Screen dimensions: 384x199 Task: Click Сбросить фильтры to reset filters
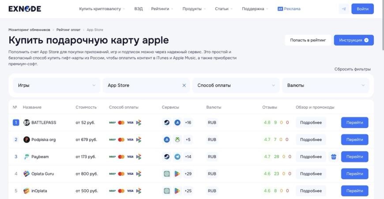(x=352, y=69)
